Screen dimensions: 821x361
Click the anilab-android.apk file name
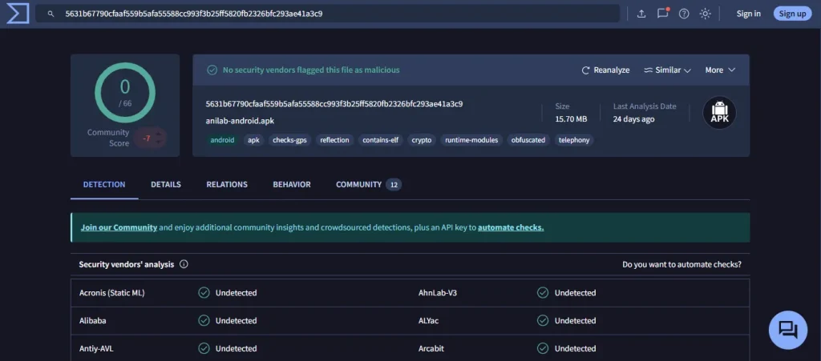point(240,121)
